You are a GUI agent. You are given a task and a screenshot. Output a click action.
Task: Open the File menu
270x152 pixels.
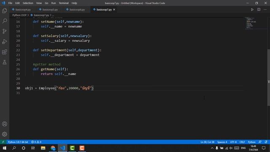coord(10,3)
